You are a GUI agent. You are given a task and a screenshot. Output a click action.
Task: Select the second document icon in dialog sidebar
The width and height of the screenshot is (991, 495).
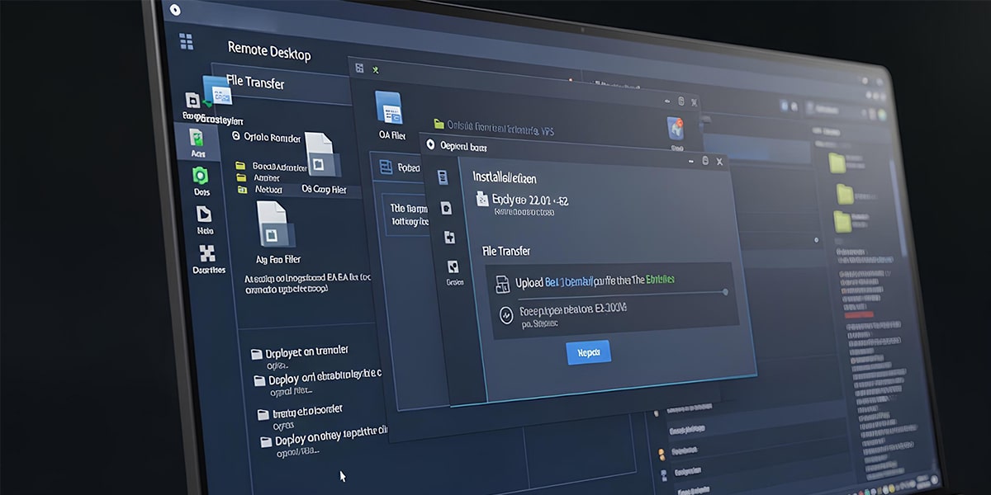(x=447, y=208)
